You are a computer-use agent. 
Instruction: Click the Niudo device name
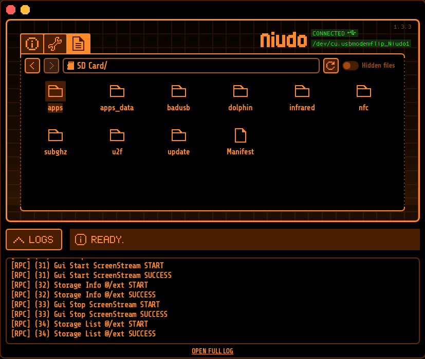(284, 40)
